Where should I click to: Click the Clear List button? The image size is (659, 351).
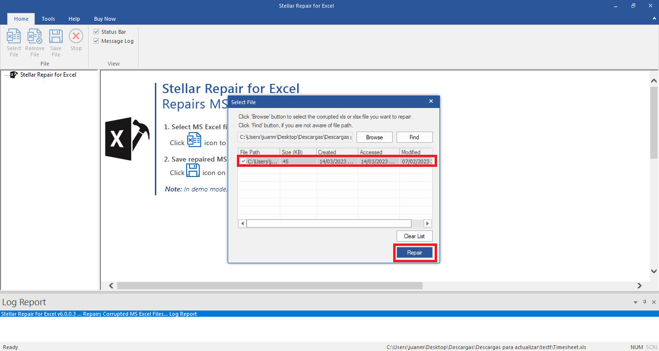tap(414, 236)
